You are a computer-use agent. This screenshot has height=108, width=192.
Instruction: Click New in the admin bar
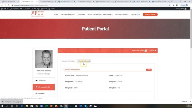(28, 9)
